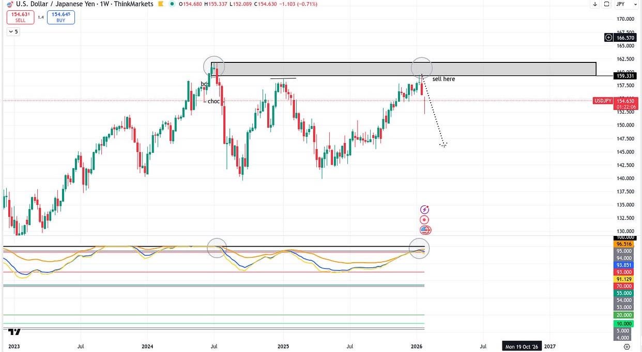Click the purple lightning event icon
This screenshot has width=642, height=352.
425,210
